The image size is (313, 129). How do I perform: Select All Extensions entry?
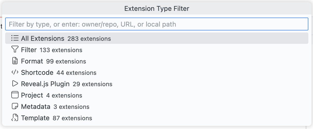pyautogui.click(x=43, y=38)
